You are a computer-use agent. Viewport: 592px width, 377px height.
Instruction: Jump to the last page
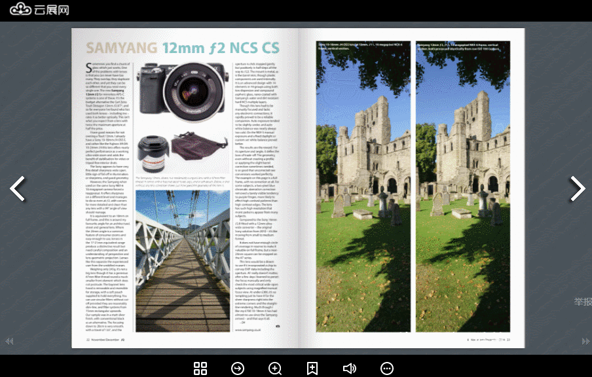[x=585, y=341]
